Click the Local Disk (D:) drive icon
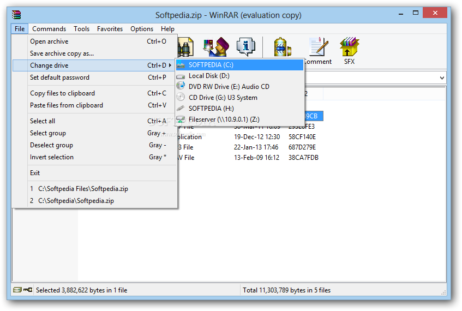Viewport: 462px width, 311px height. coord(181,76)
